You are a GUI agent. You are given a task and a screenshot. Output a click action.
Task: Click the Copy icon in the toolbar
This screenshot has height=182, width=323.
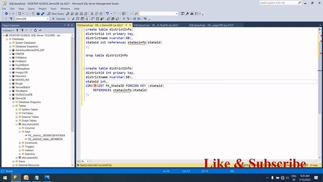(96, 14)
